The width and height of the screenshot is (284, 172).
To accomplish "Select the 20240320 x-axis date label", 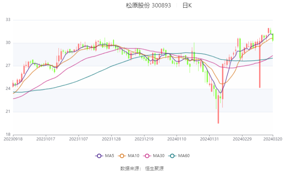I will coord(273,139).
